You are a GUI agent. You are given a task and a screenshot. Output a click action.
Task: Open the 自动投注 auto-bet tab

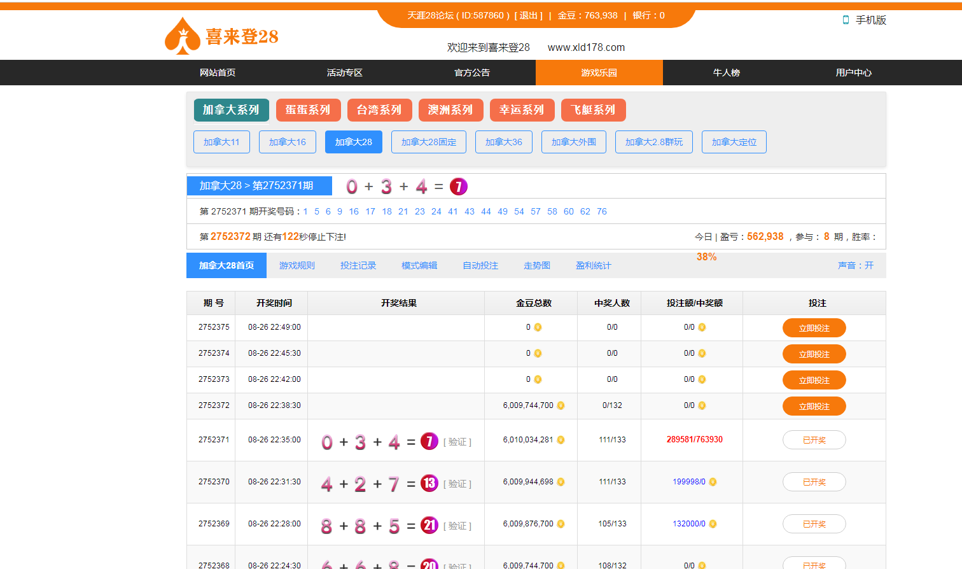point(480,265)
